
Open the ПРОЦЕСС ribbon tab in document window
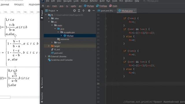point(19,5)
